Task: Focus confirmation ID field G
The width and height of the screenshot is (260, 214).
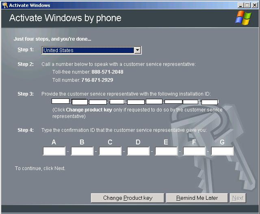Action: point(222,151)
